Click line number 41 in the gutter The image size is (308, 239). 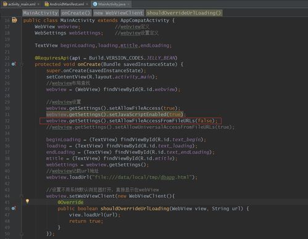click(x=7, y=177)
